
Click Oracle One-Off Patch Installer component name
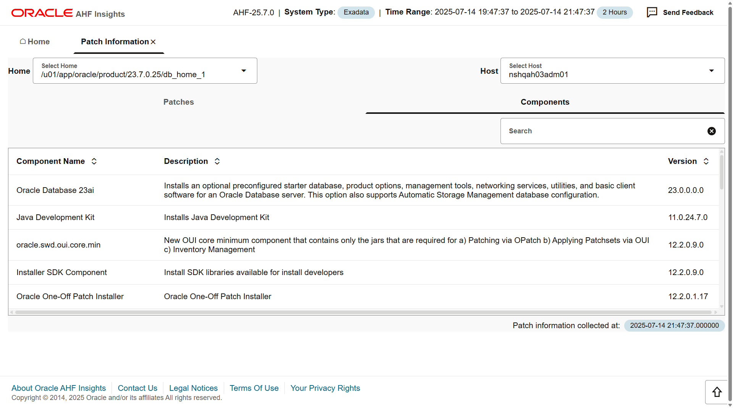pyautogui.click(x=70, y=296)
